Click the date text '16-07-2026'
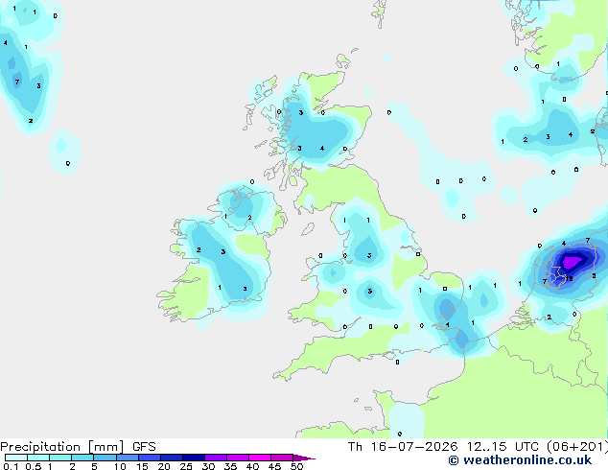Image resolution: width=608 pixels, height=470 pixels. coord(414,447)
